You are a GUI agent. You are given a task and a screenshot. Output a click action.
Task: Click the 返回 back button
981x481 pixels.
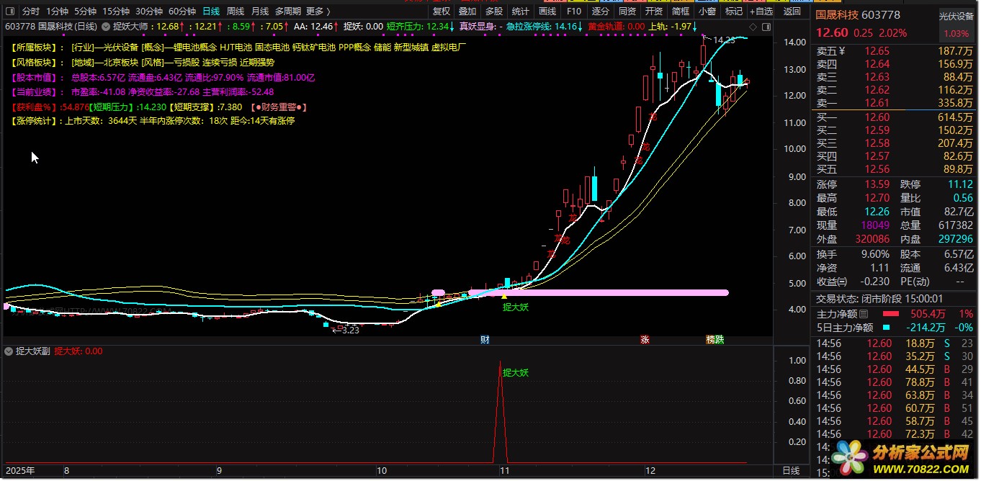point(792,12)
